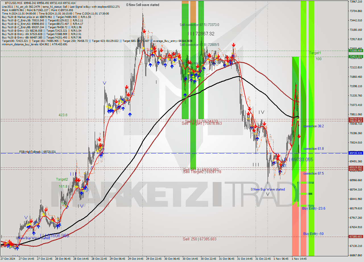The image size is (364, 262).
Task: Click the 67130.210 price scale value
Action: 356,246
